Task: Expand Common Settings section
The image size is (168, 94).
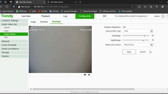Action: tap(14, 21)
